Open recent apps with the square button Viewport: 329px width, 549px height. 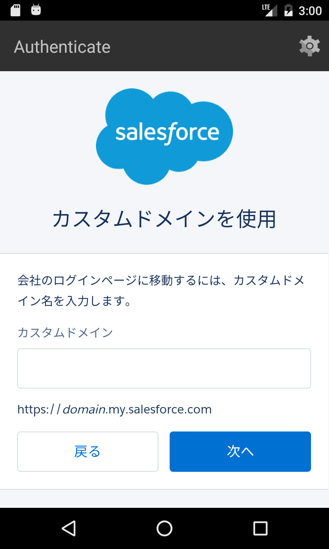click(x=260, y=528)
